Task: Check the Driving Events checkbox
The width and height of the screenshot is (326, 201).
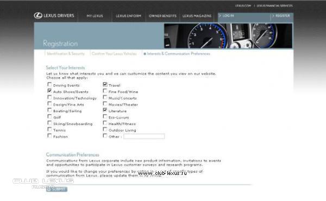Action: point(49,84)
